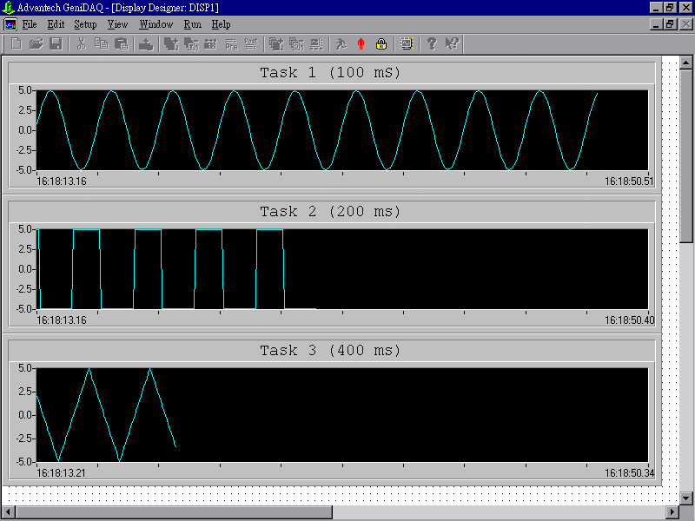Open the Window menu
Viewport: 695px width, 521px height.
(156, 24)
